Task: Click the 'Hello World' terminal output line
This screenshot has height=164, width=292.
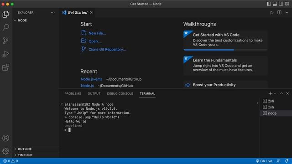Action: (75, 122)
